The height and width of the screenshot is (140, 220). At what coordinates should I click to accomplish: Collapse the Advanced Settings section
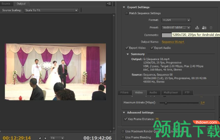[124, 112]
